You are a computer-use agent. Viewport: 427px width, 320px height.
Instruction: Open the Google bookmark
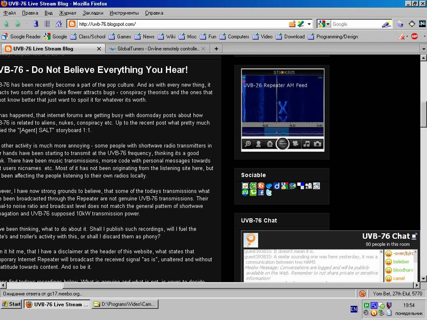tap(56, 36)
